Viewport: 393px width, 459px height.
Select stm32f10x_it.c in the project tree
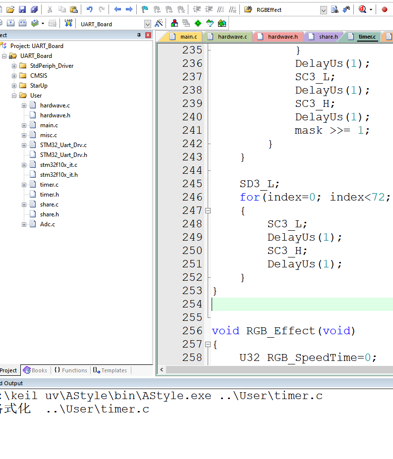58,165
